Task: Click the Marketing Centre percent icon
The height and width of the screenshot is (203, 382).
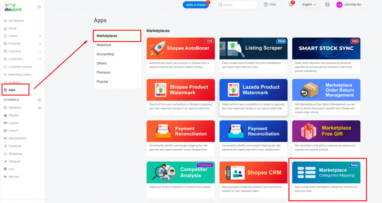Action: (5, 74)
